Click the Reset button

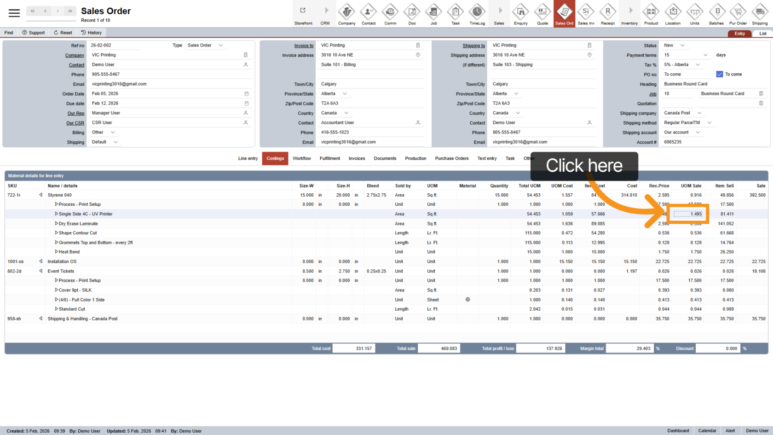point(63,33)
